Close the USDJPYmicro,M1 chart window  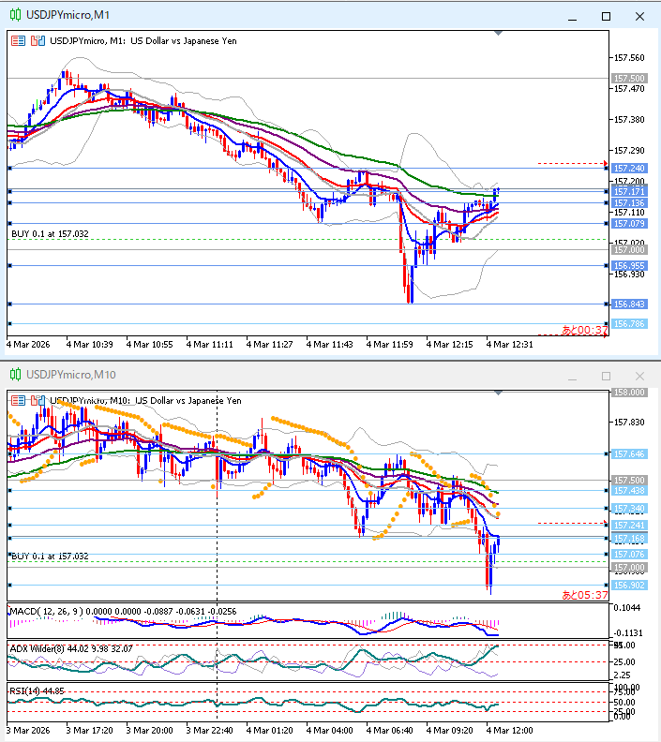pyautogui.click(x=639, y=16)
